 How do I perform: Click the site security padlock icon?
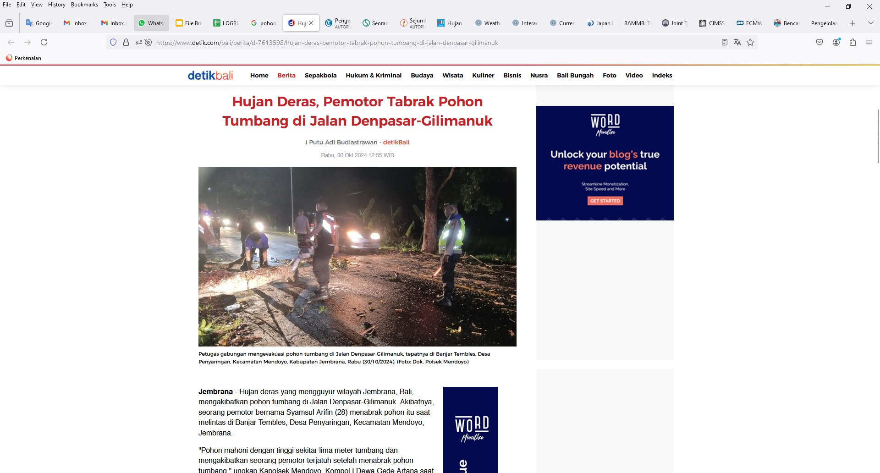126,43
